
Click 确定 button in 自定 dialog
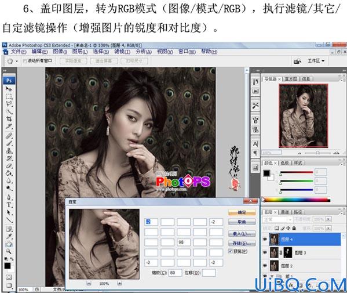(242, 212)
